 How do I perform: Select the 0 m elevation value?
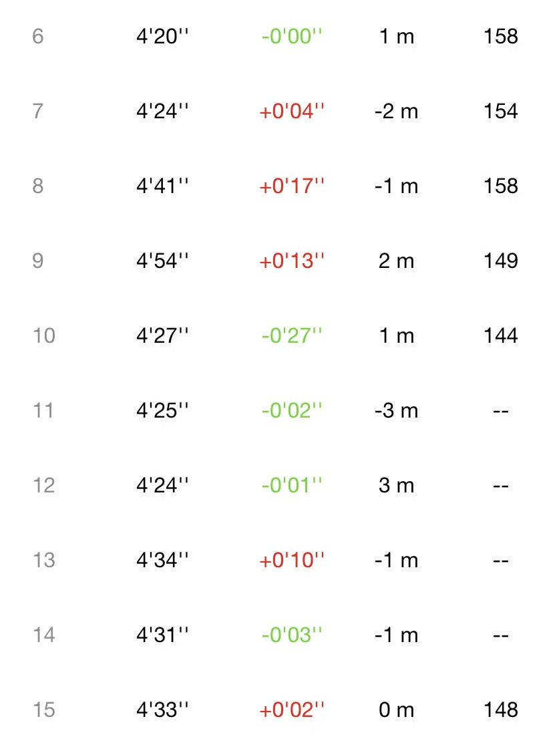396,710
